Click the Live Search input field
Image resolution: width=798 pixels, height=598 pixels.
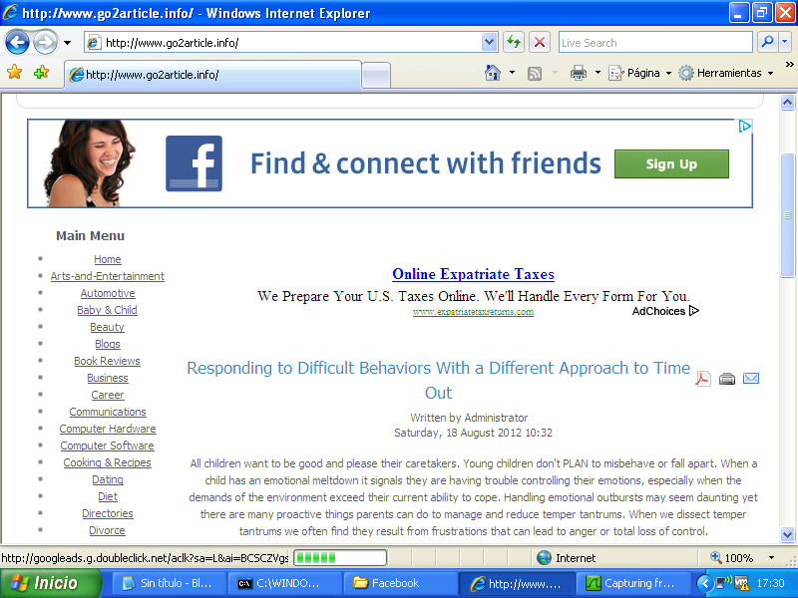point(653,42)
